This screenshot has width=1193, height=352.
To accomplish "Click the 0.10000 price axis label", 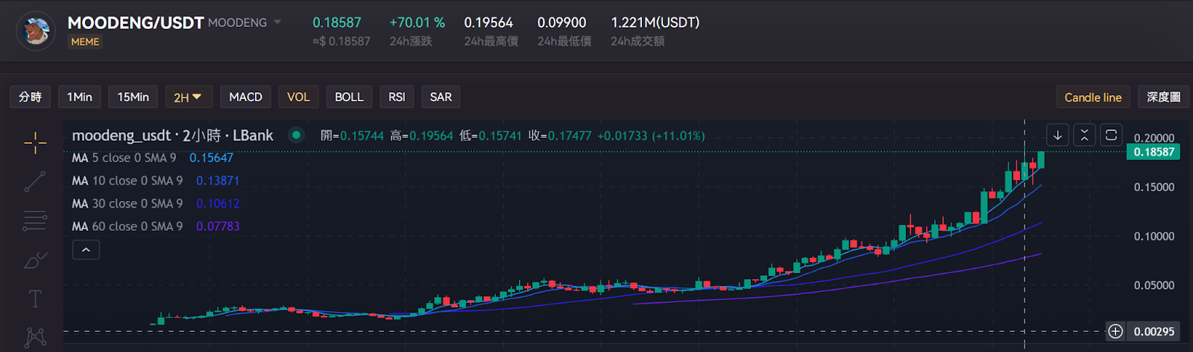I will point(1153,236).
